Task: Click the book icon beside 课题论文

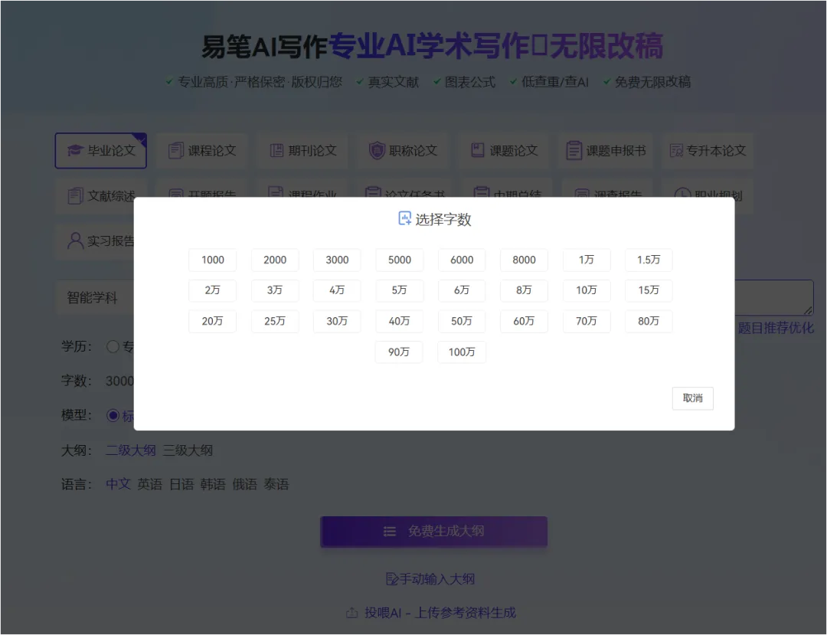Action: 477,150
